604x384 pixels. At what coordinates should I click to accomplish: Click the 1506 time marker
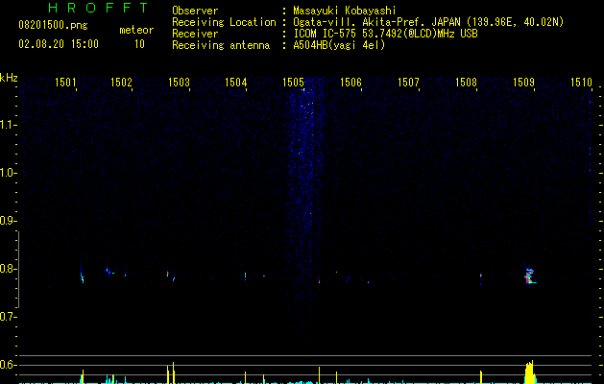click(350, 82)
